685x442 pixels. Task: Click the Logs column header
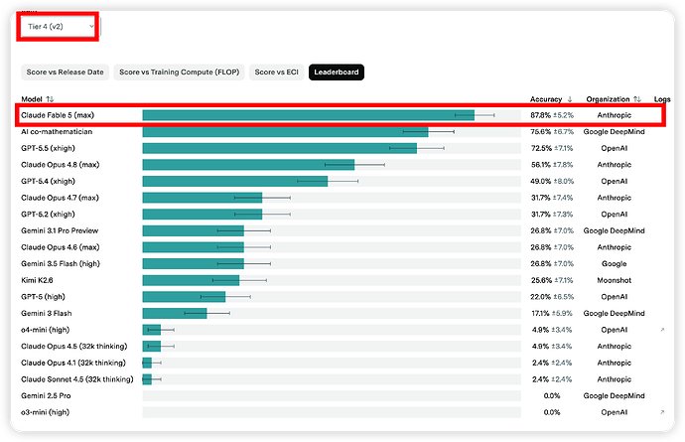(x=662, y=99)
